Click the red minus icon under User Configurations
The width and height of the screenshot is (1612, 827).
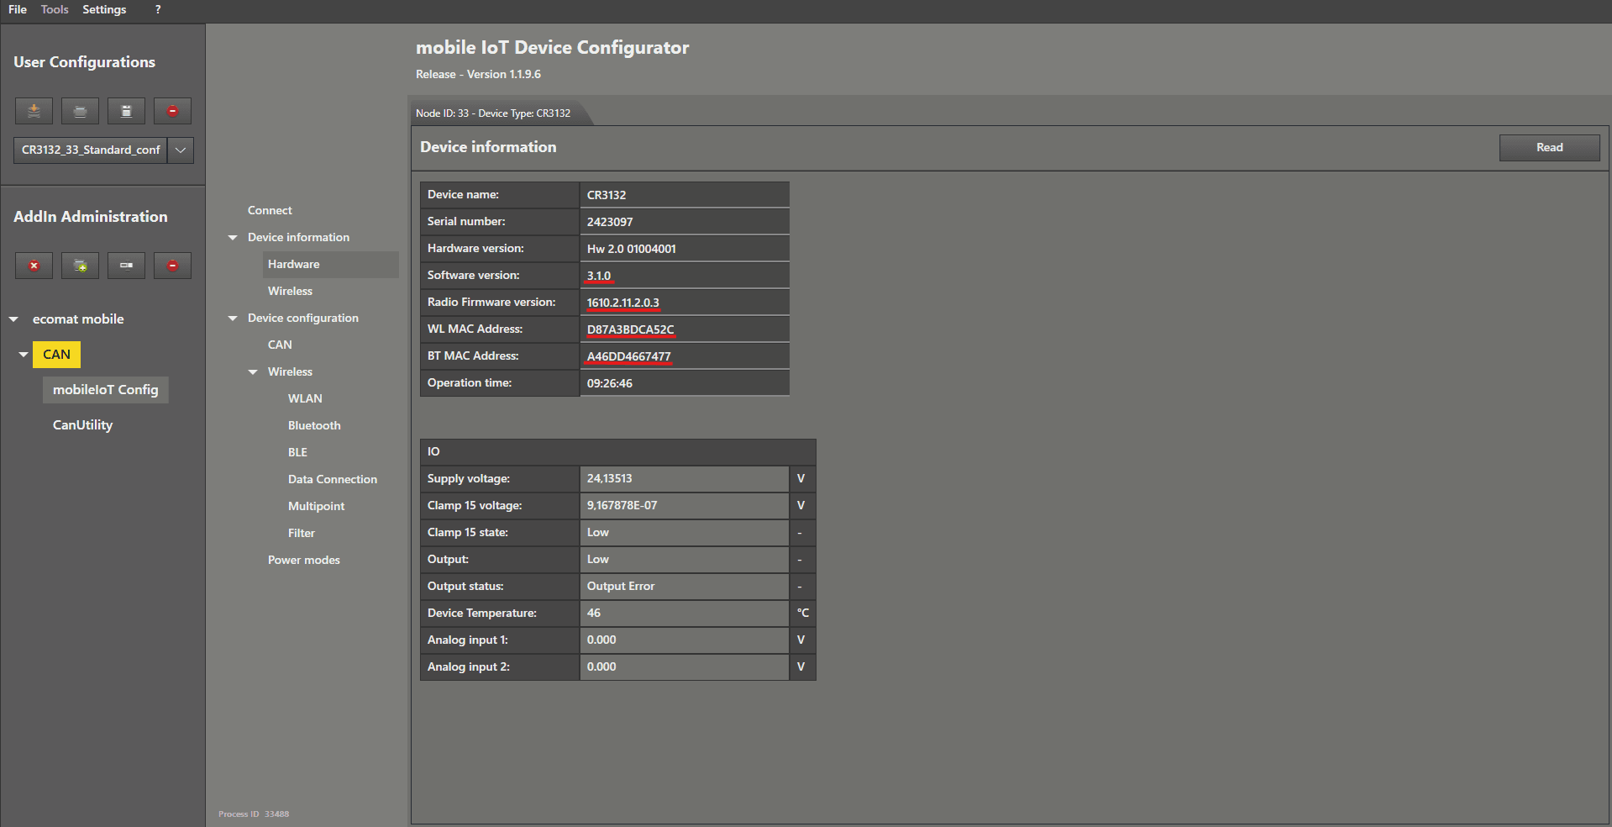(172, 111)
